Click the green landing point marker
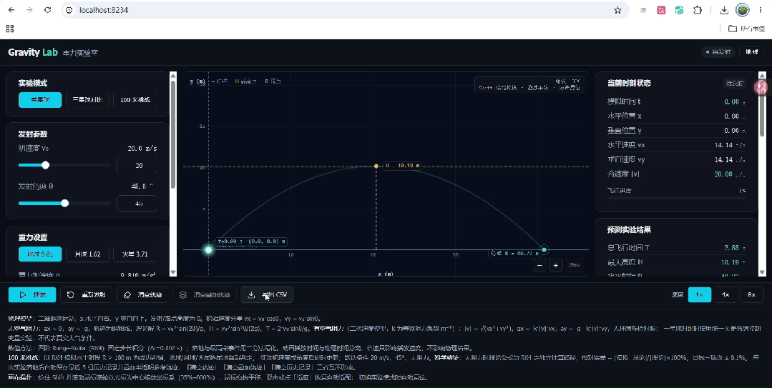772x388 pixels. [x=544, y=250]
